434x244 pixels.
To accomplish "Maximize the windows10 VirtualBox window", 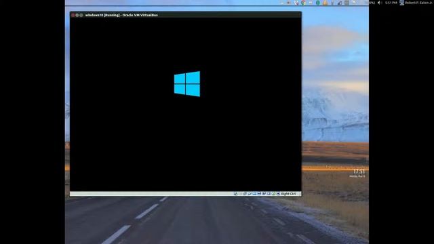I will tap(81, 15).
